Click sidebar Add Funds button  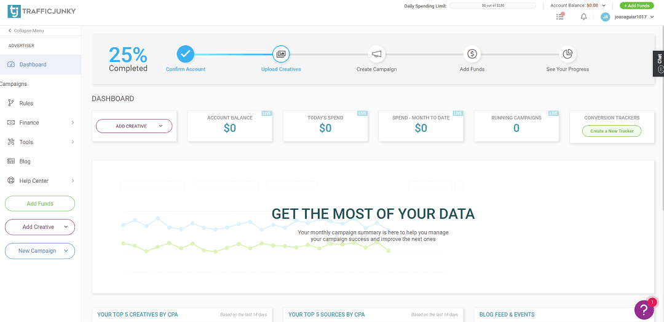[x=40, y=204]
